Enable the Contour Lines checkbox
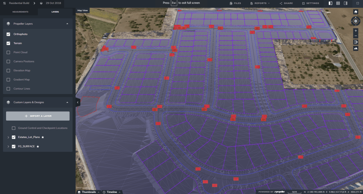363x194 pixels. click(9, 89)
